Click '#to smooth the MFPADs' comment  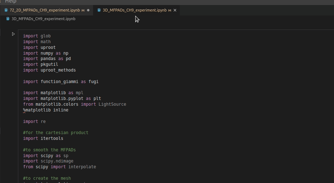[50, 150]
